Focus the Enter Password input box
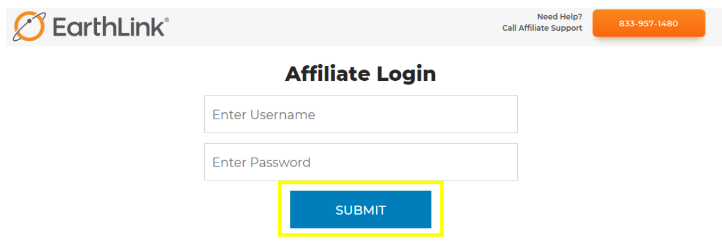This screenshot has width=722, height=245. point(360,162)
